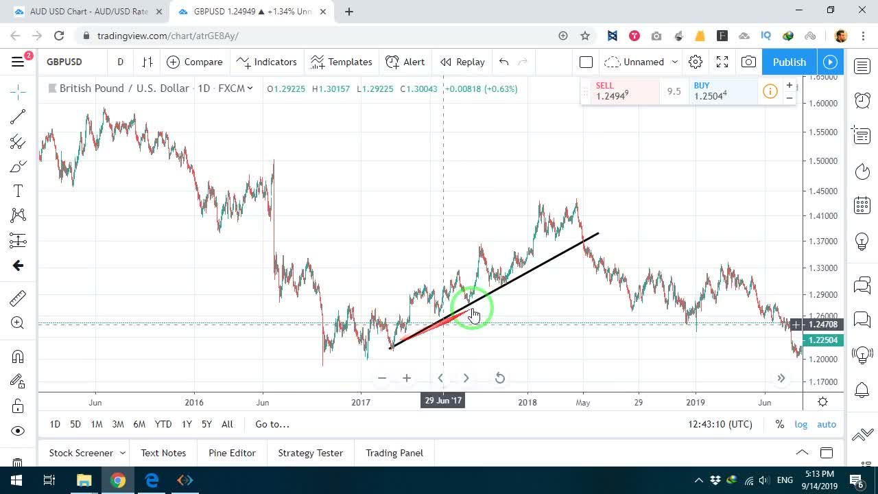Click the Go to... date link

point(272,424)
